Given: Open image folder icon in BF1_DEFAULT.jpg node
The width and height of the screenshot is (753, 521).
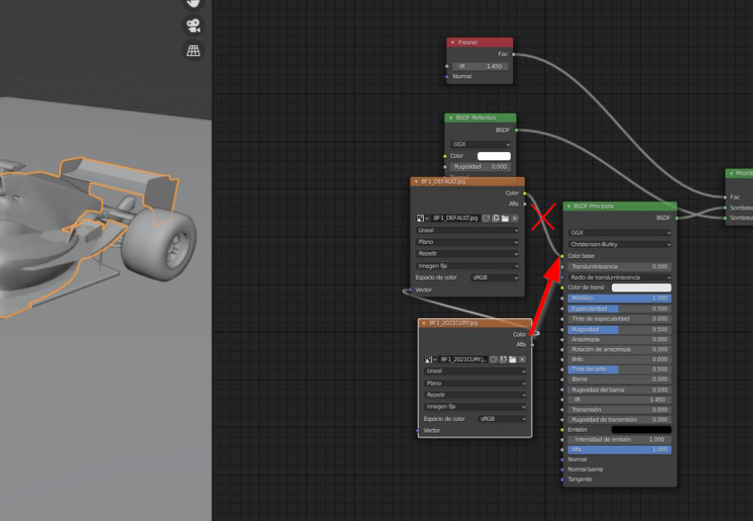Looking at the screenshot, I should click(505, 218).
